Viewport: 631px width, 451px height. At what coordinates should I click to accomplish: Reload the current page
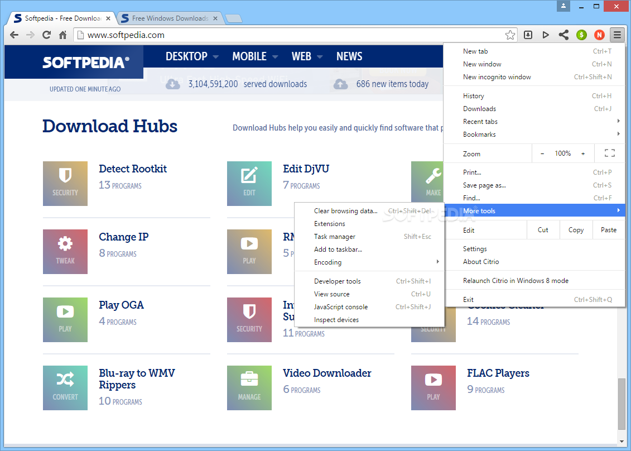(47, 35)
